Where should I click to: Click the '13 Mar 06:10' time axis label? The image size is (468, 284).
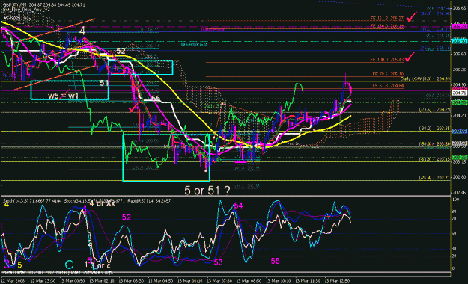(x=190, y=281)
